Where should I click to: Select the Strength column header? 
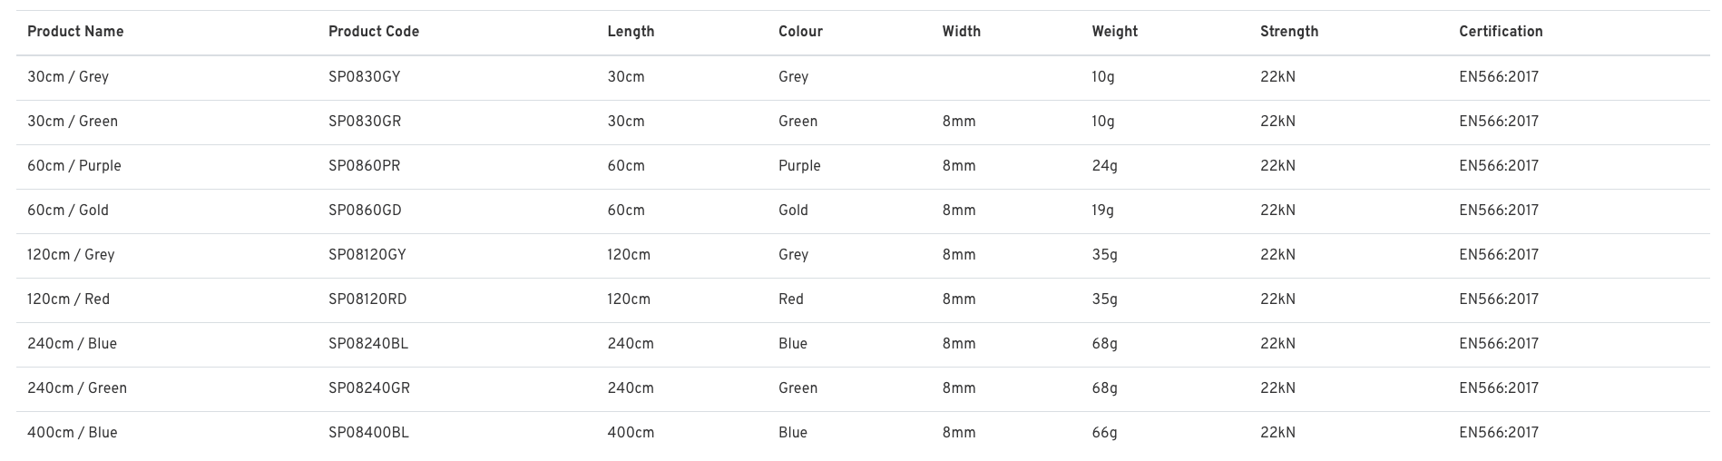pos(1289,32)
